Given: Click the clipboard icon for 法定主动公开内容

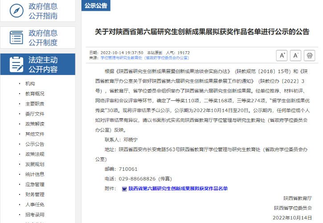Looking at the screenshot, I should (16, 64).
